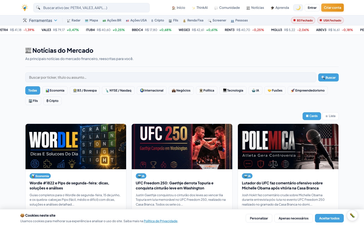Filter news by Negócios
This screenshot has width=364, height=227.
[181, 91]
